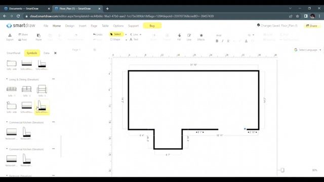Reload the page in the browser
This screenshot has height=182, width=324.
click(x=18, y=16)
